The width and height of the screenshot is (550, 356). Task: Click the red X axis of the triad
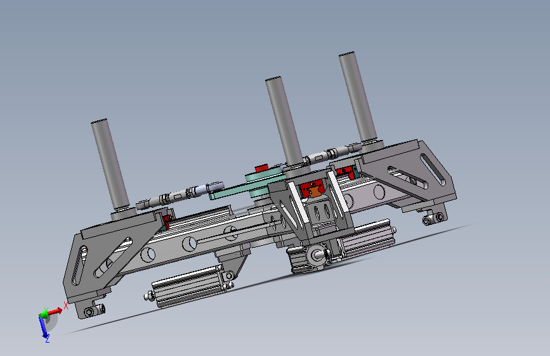tap(55, 311)
